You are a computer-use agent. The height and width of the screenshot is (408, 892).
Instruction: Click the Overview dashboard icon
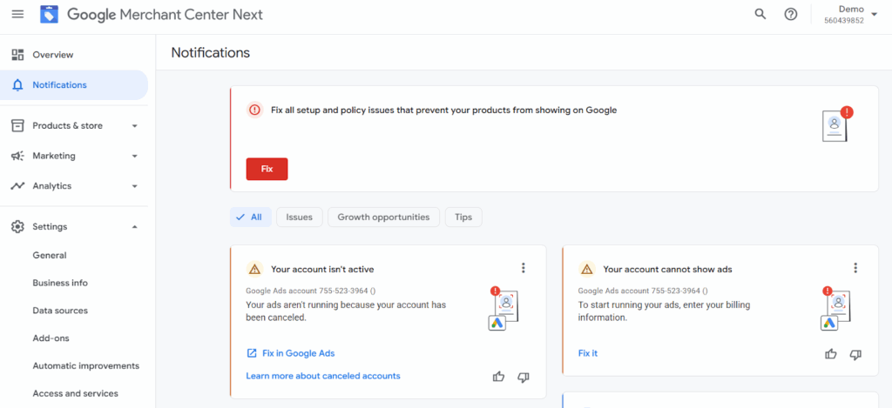17,55
